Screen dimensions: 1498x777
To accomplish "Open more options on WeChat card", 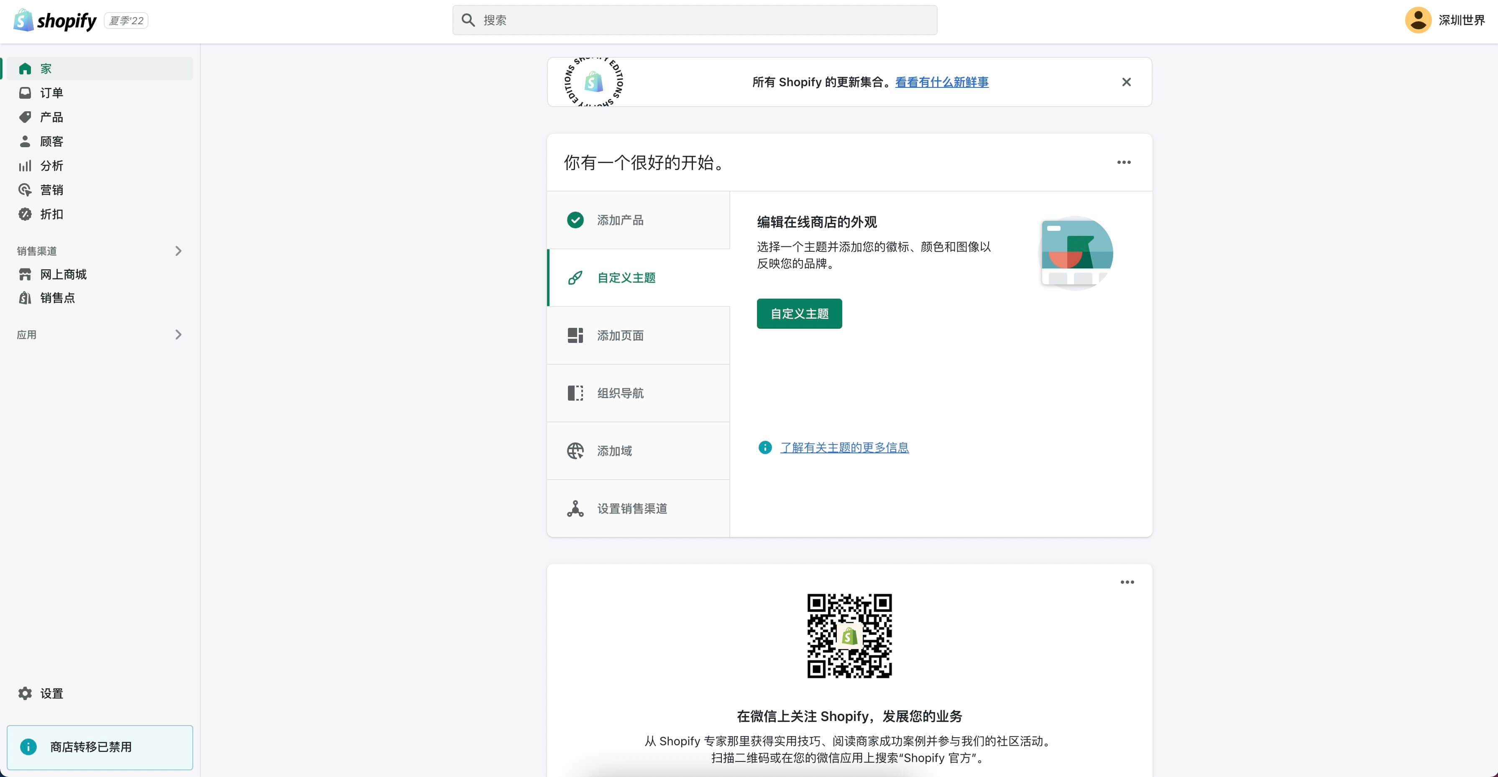I will (x=1127, y=582).
